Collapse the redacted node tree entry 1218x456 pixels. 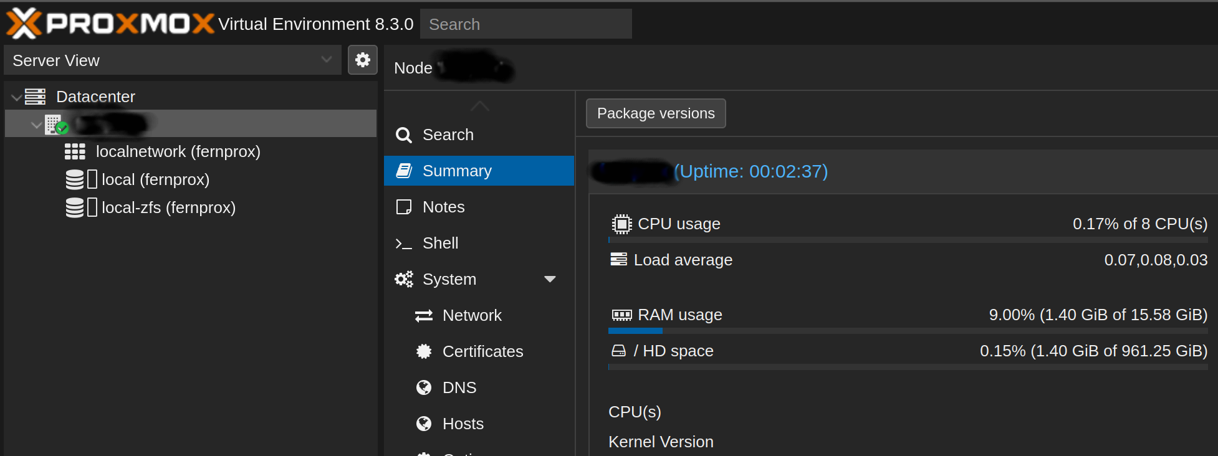(37, 125)
